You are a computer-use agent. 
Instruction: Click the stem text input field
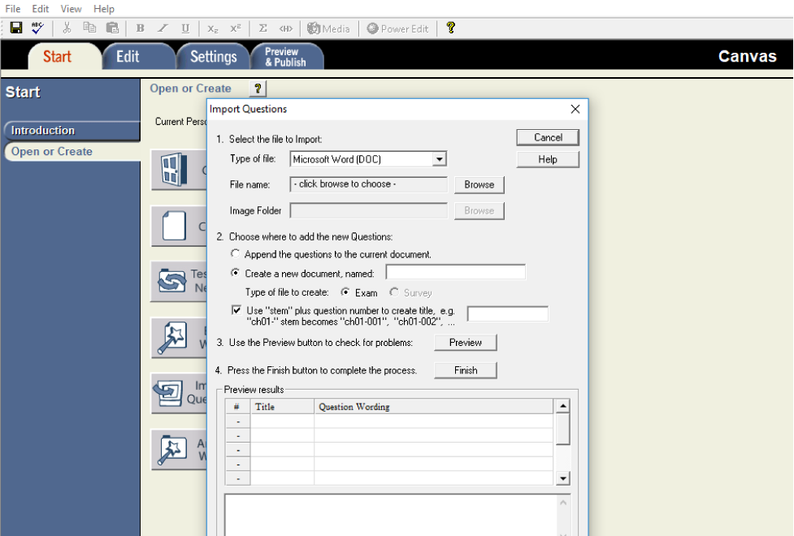[x=507, y=313]
